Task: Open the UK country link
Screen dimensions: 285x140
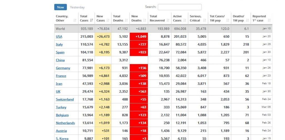Action: click(58, 92)
